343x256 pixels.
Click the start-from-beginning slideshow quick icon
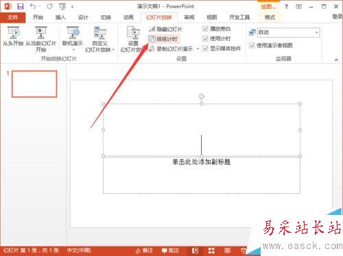[x=62, y=7]
